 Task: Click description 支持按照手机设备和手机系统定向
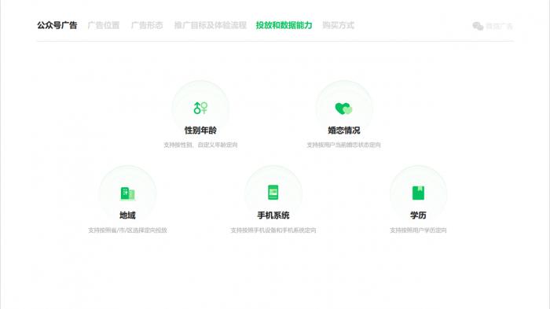pyautogui.click(x=273, y=230)
